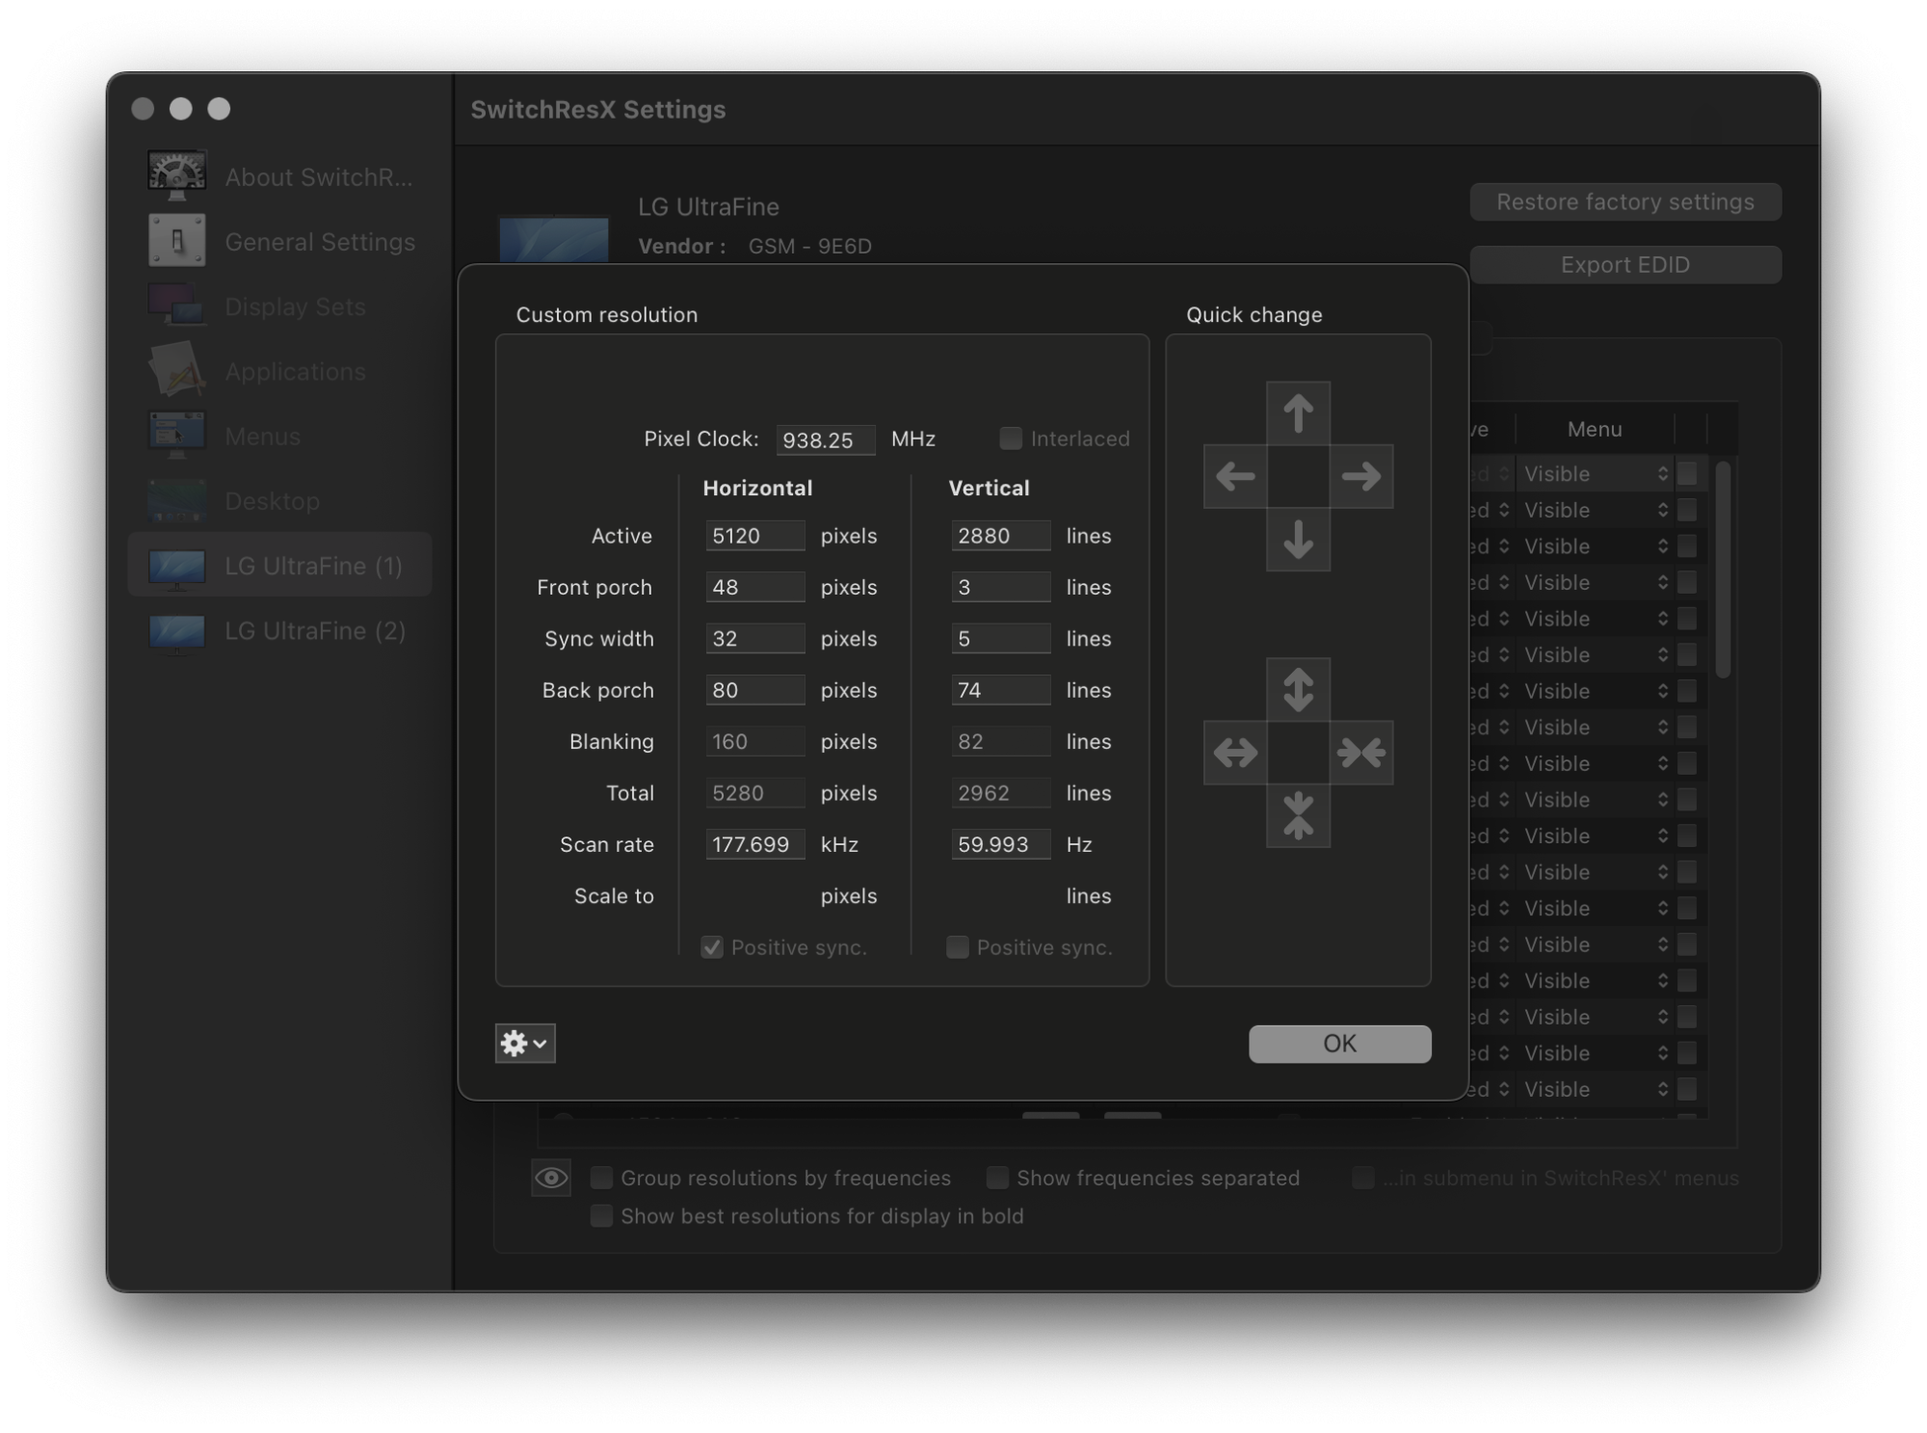
Task: Open Applications section in sidebar
Action: pyautogui.click(x=280, y=371)
